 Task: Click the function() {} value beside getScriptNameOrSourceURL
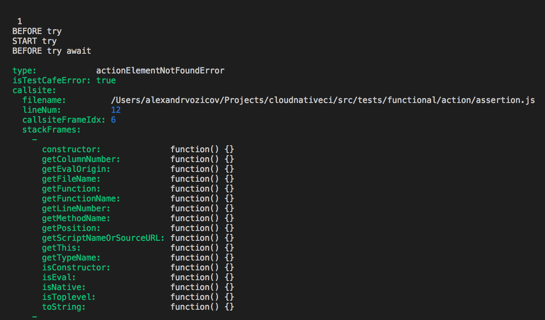coord(202,238)
